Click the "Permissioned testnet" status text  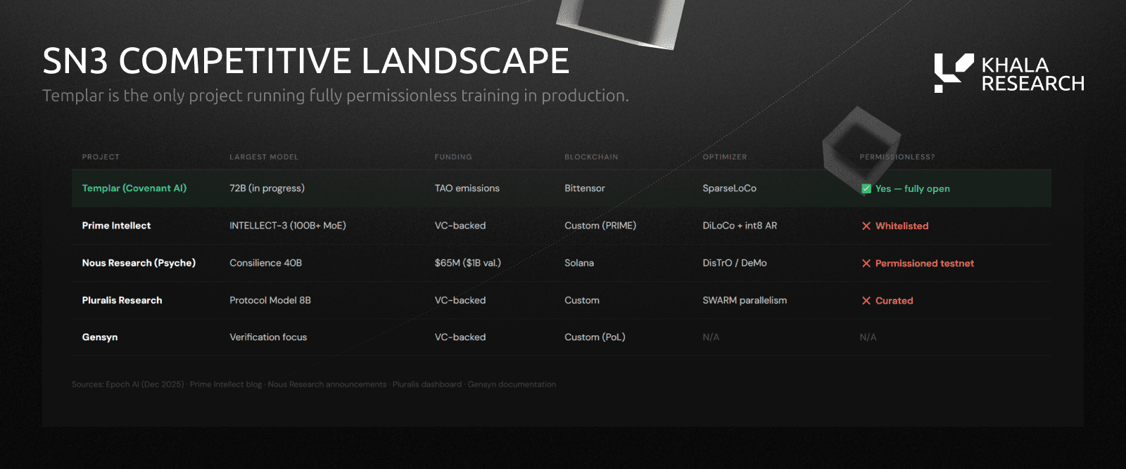[925, 263]
